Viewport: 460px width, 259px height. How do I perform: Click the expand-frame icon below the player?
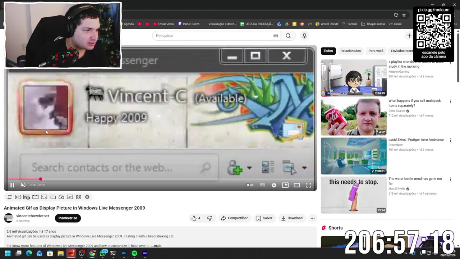coord(44,197)
